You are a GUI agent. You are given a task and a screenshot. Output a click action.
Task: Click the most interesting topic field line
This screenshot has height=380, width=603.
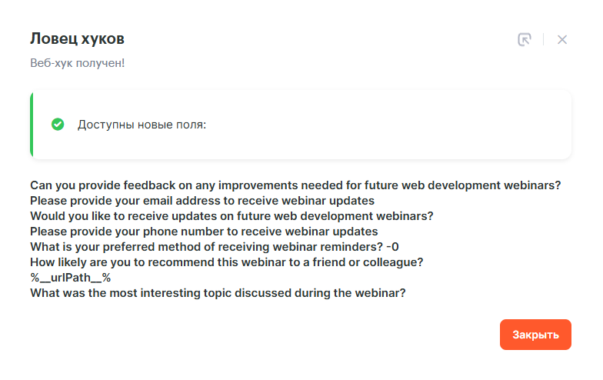pos(218,293)
